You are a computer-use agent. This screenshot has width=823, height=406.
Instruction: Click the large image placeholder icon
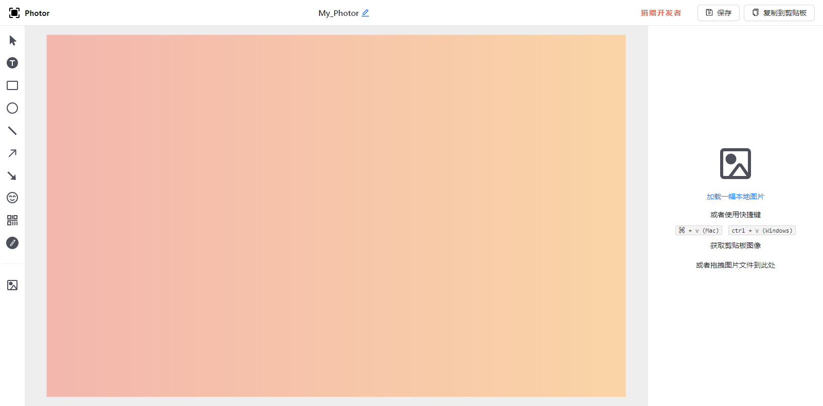[735, 164]
